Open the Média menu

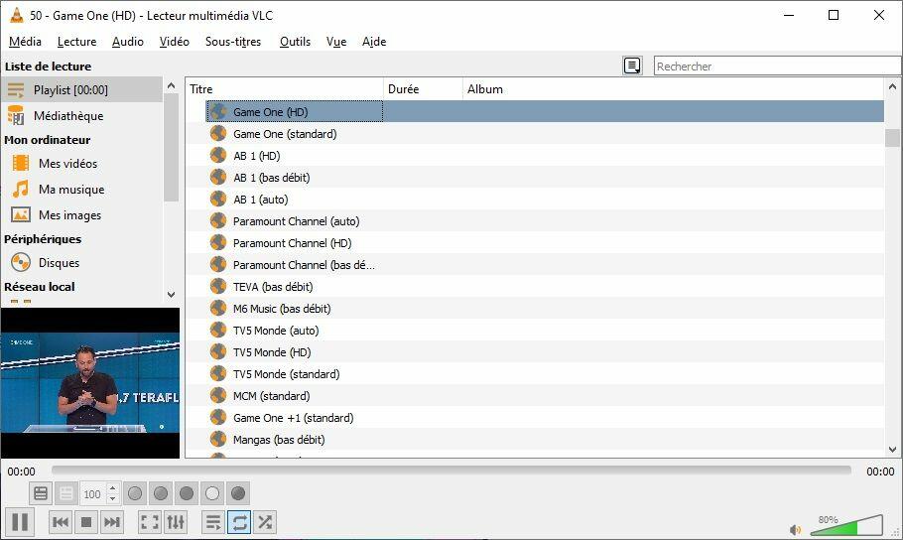(x=26, y=42)
